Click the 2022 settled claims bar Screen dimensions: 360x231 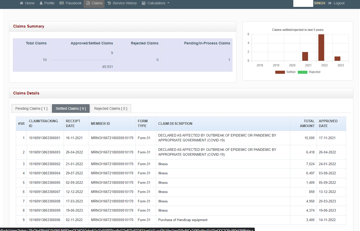click(x=321, y=47)
